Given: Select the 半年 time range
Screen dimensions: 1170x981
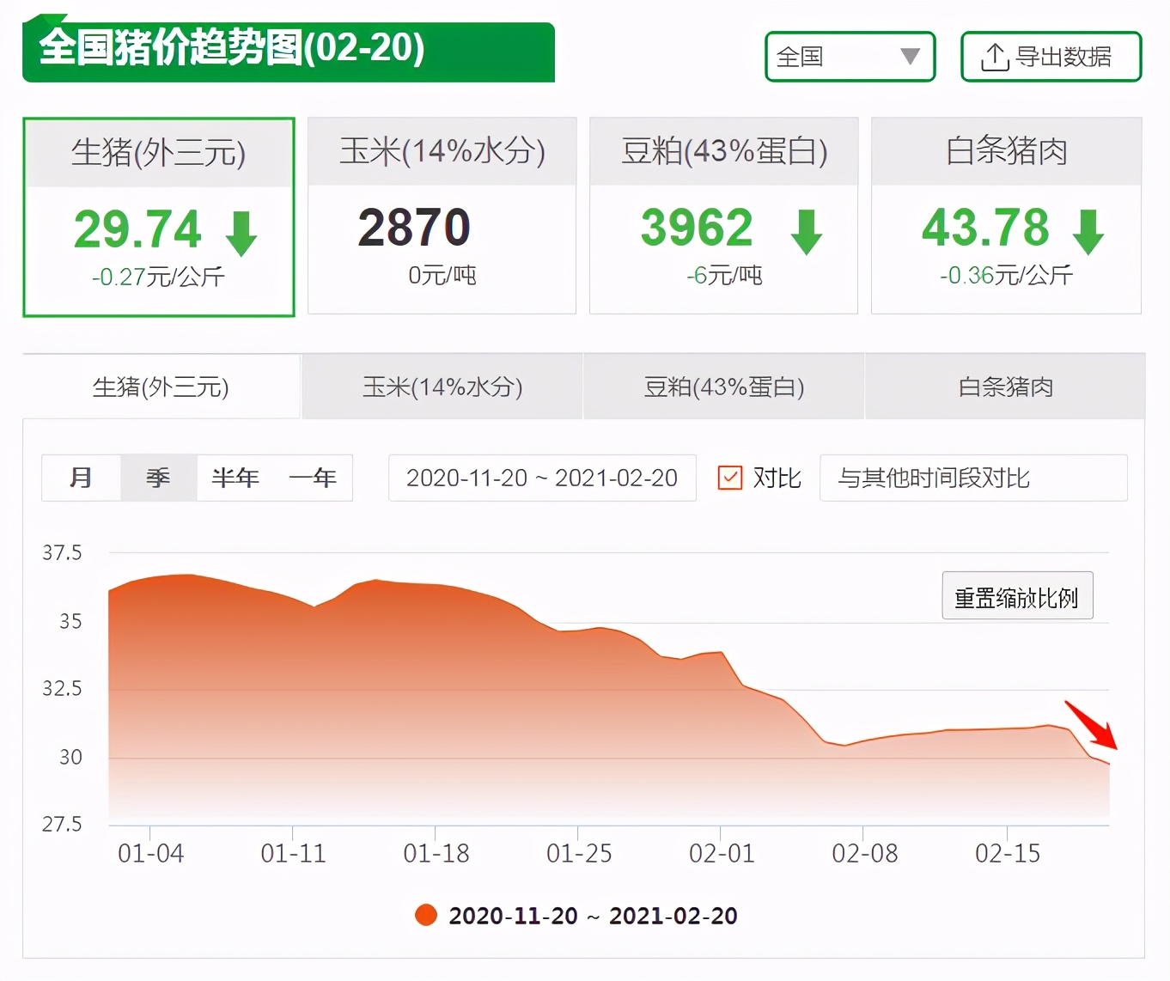Looking at the screenshot, I should (235, 478).
